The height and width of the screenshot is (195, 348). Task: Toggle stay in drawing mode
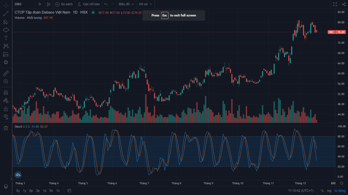click(x=6, y=101)
